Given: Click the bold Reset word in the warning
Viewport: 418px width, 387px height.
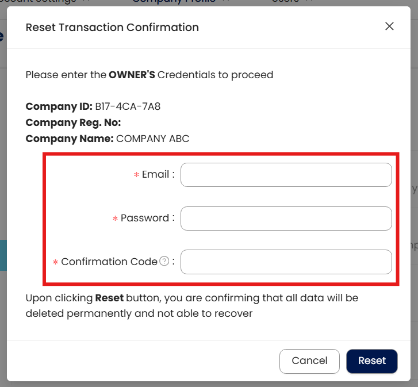Looking at the screenshot, I should [109, 298].
